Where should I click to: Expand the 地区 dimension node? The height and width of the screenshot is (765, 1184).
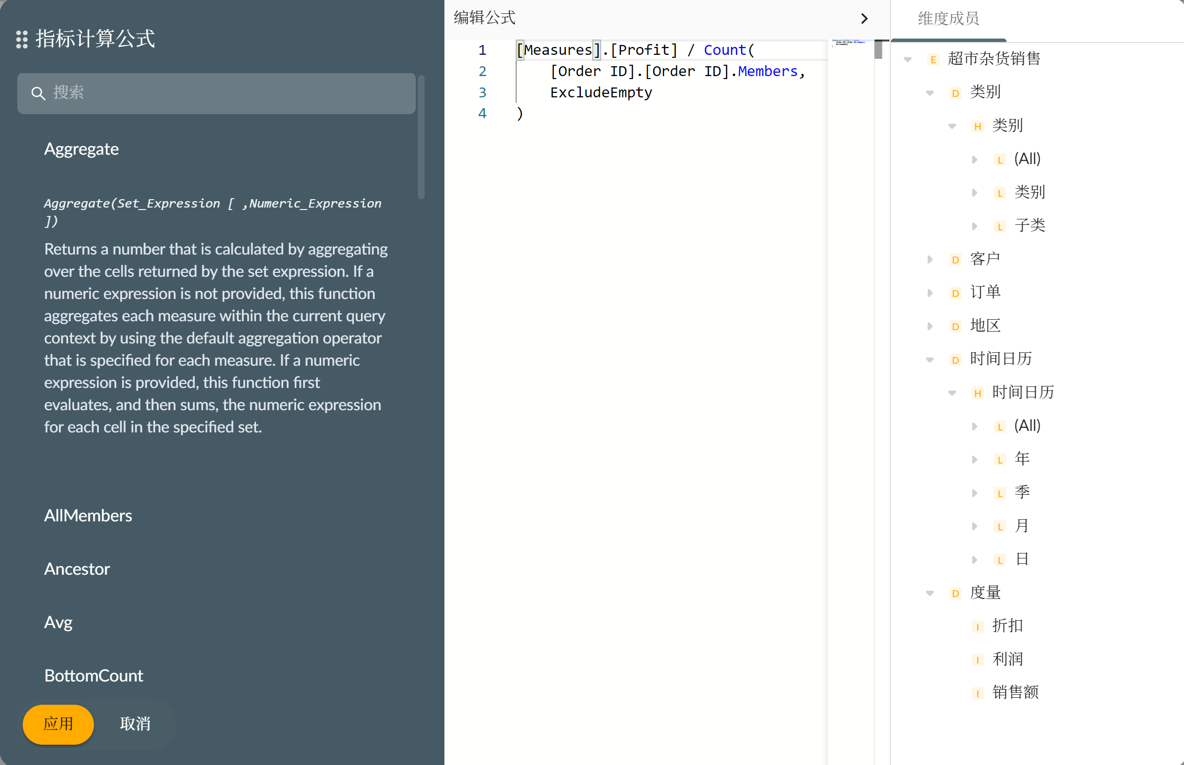(x=929, y=326)
